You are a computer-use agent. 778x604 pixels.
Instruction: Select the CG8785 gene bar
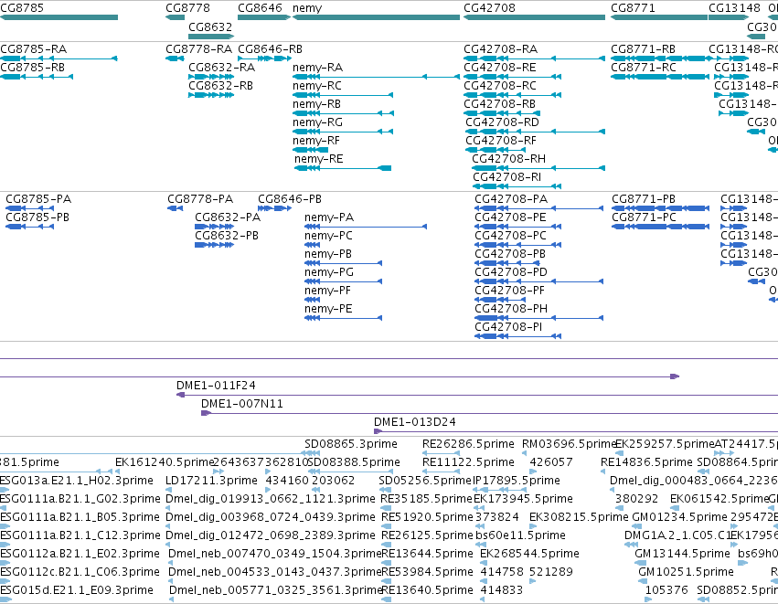(x=59, y=17)
